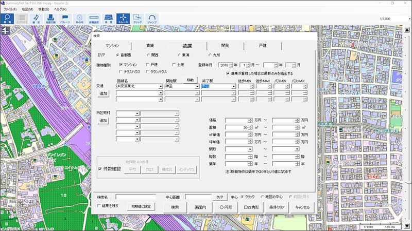412x231 pixels.
Task: Click the 追加 button under 交通
Action: tap(104, 93)
